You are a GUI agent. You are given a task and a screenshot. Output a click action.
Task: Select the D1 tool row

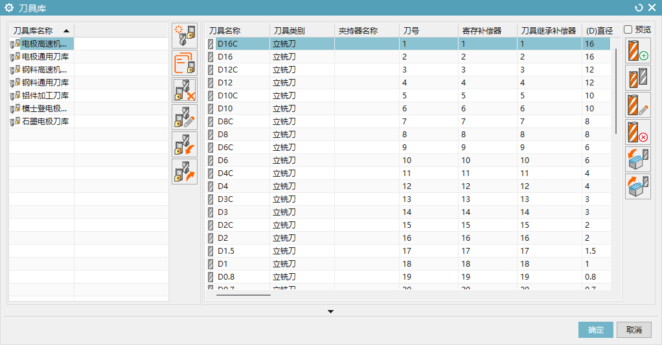pyautogui.click(x=408, y=264)
